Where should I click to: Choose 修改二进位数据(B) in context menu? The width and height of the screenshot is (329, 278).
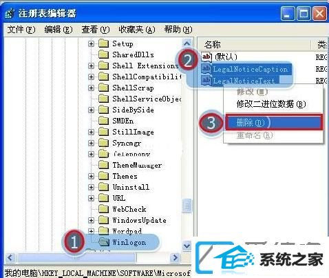[271, 104]
